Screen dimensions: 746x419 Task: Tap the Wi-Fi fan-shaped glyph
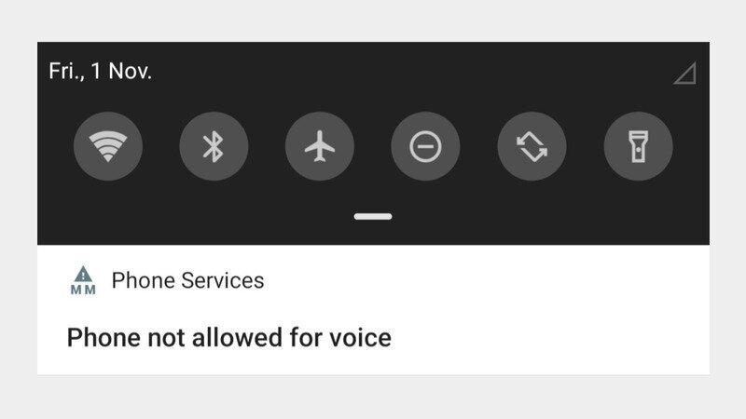(108, 146)
